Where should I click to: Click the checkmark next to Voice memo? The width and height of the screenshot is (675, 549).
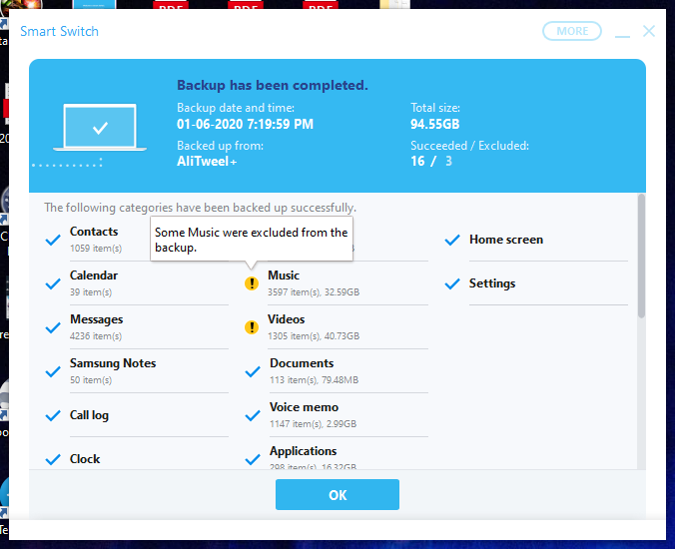[x=253, y=415]
